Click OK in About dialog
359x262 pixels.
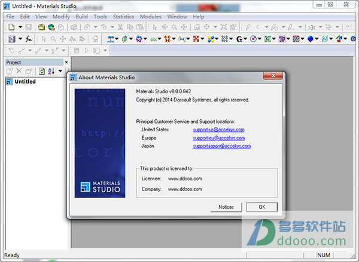[262, 207]
